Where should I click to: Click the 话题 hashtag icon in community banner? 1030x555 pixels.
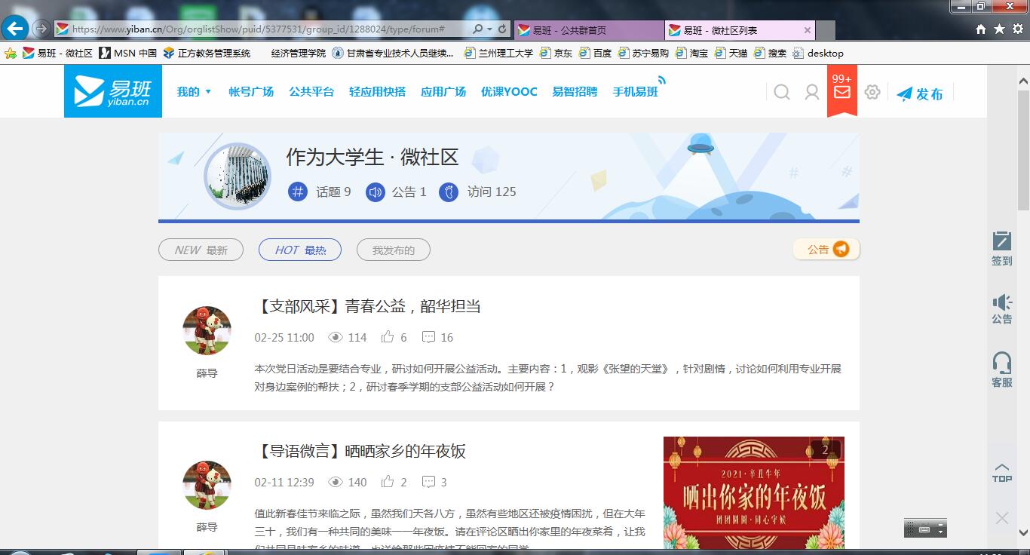pyautogui.click(x=297, y=192)
